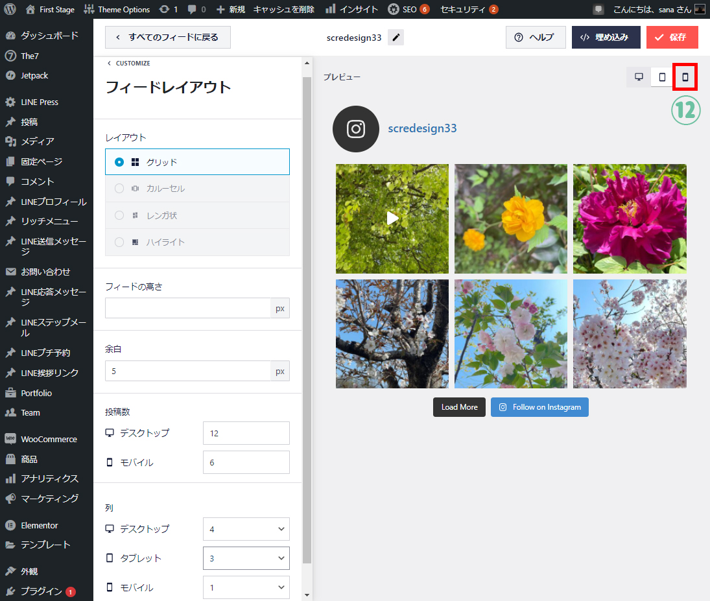Viewport: 710px width, 601px height.
Task: Open the デスクトップ columns dropdown
Action: point(246,529)
